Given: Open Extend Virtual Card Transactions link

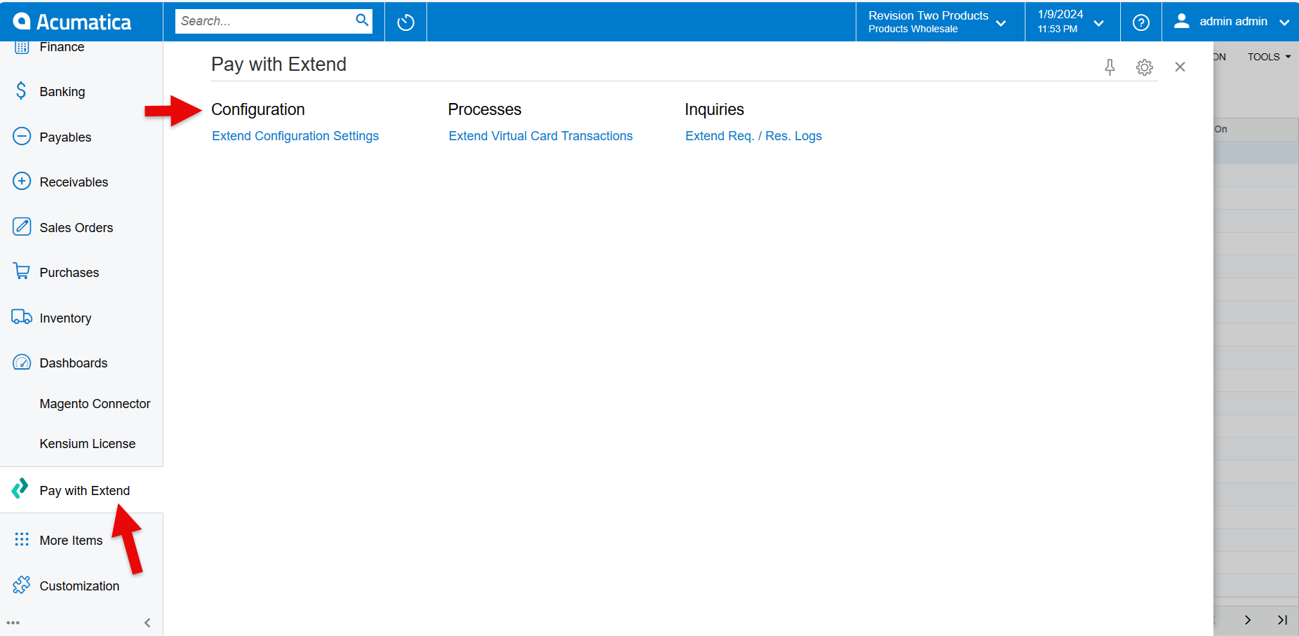Looking at the screenshot, I should [540, 135].
